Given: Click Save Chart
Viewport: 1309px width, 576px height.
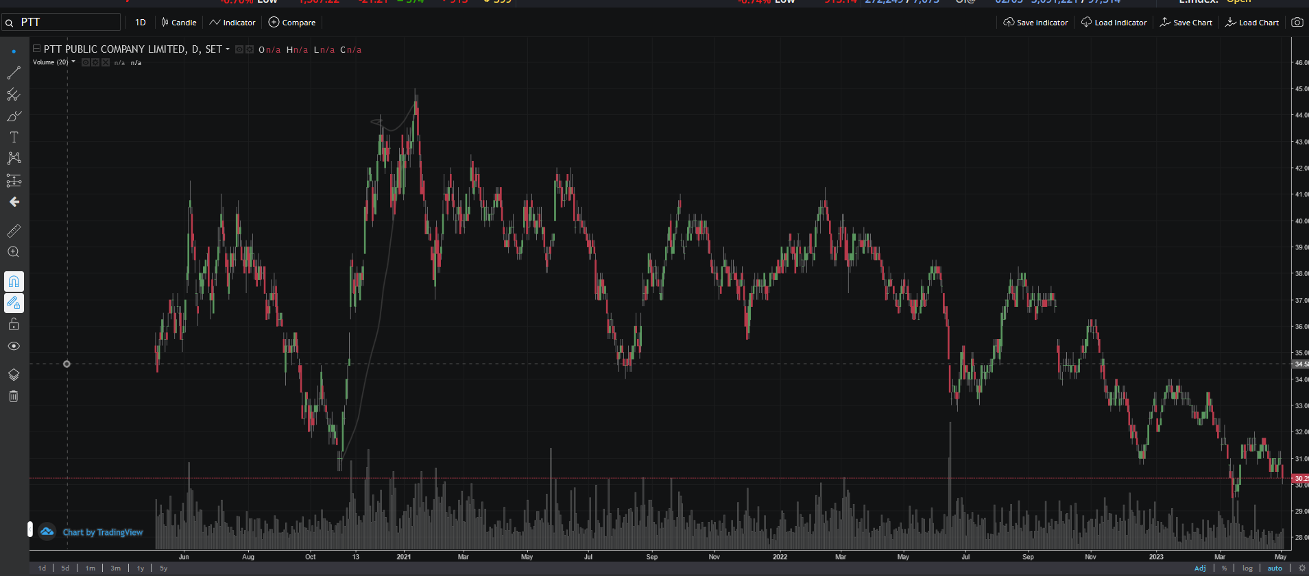Looking at the screenshot, I should point(1186,23).
